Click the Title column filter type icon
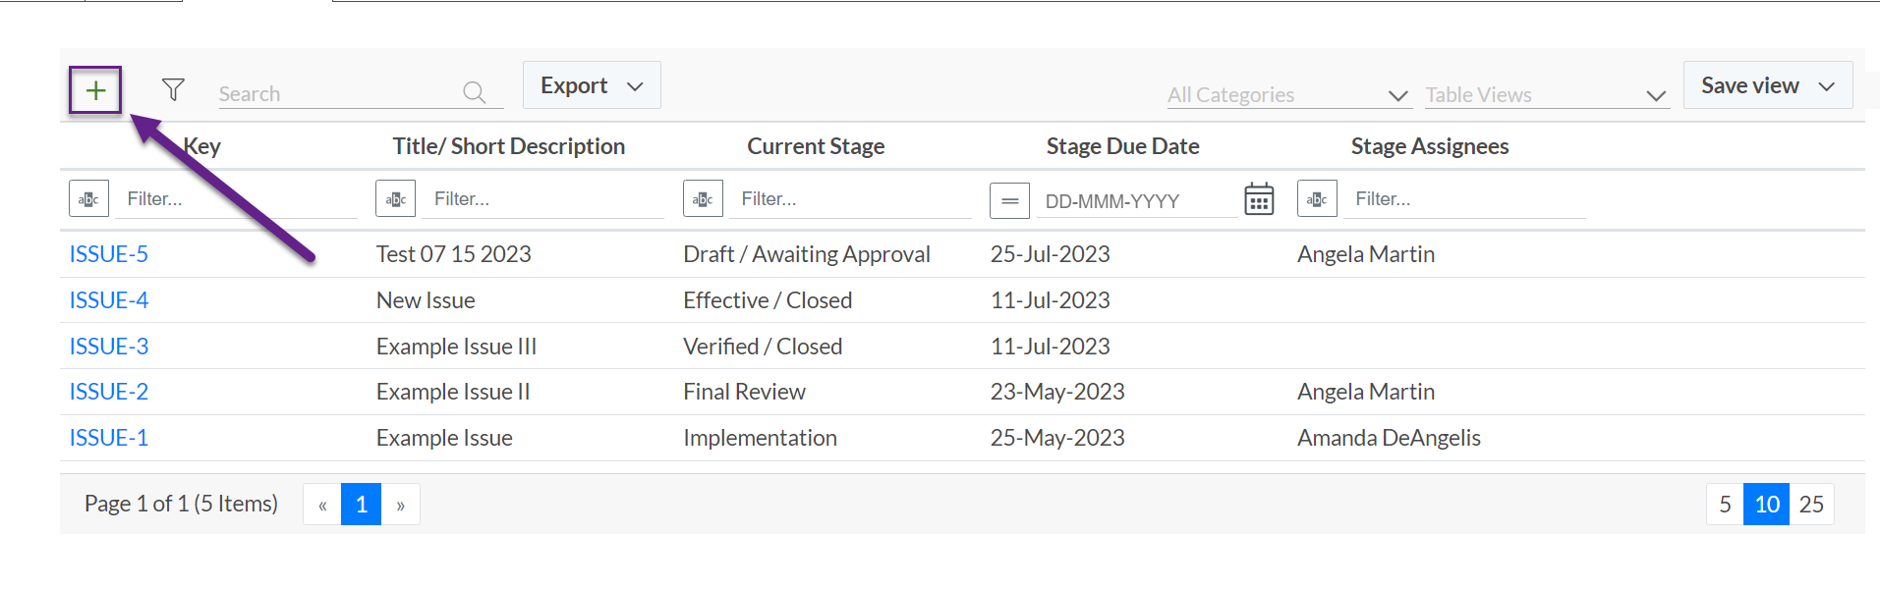The image size is (1880, 589). pyautogui.click(x=395, y=199)
